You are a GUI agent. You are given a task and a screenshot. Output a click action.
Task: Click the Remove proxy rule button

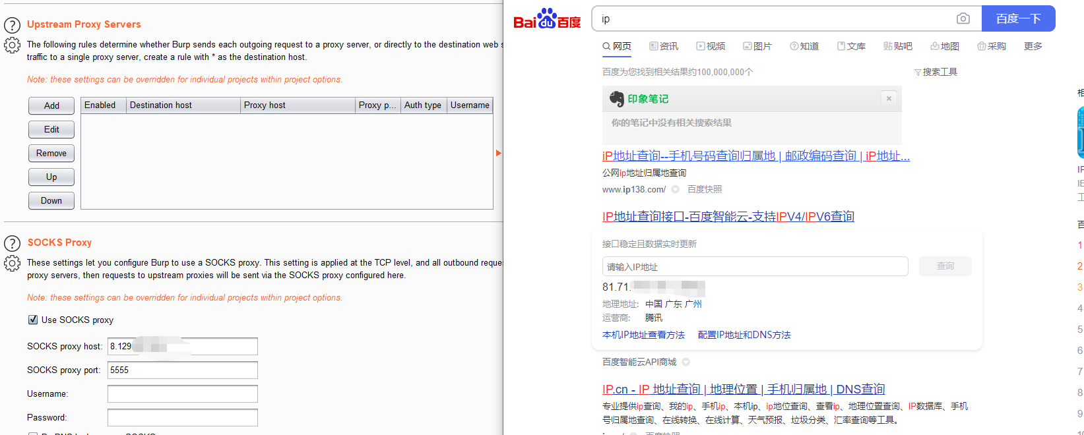(51, 153)
